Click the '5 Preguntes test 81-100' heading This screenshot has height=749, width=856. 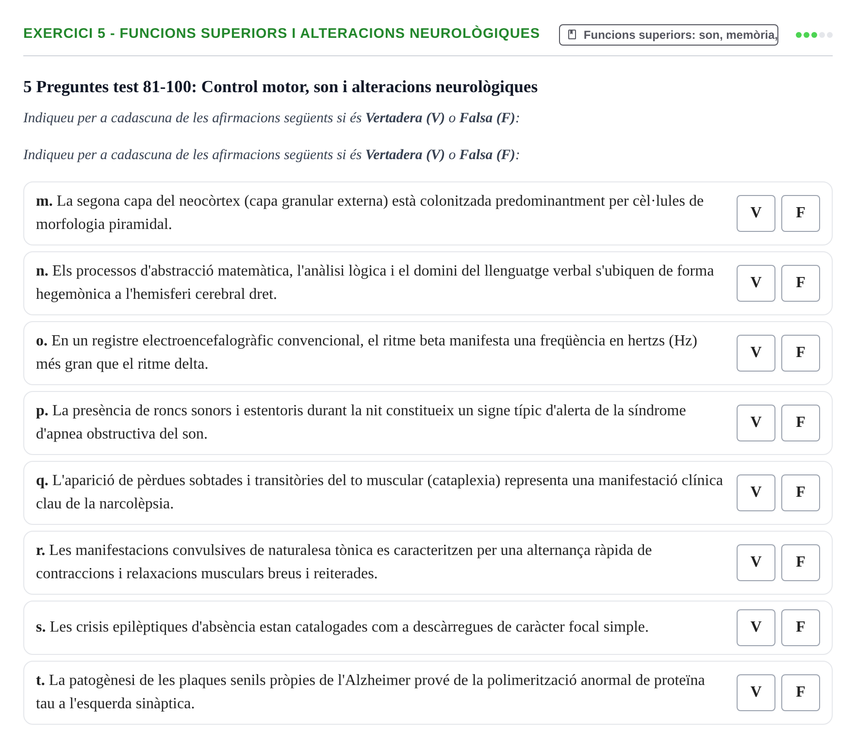280,87
